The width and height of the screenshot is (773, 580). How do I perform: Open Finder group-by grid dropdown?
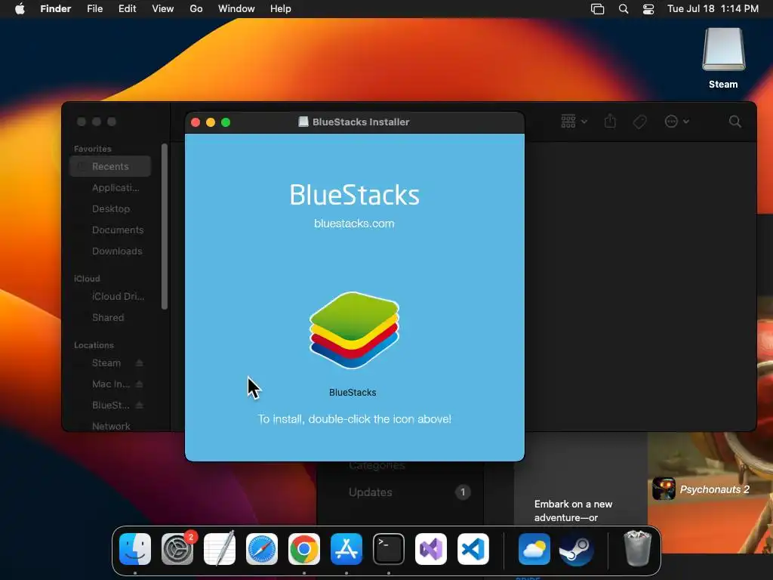574,122
